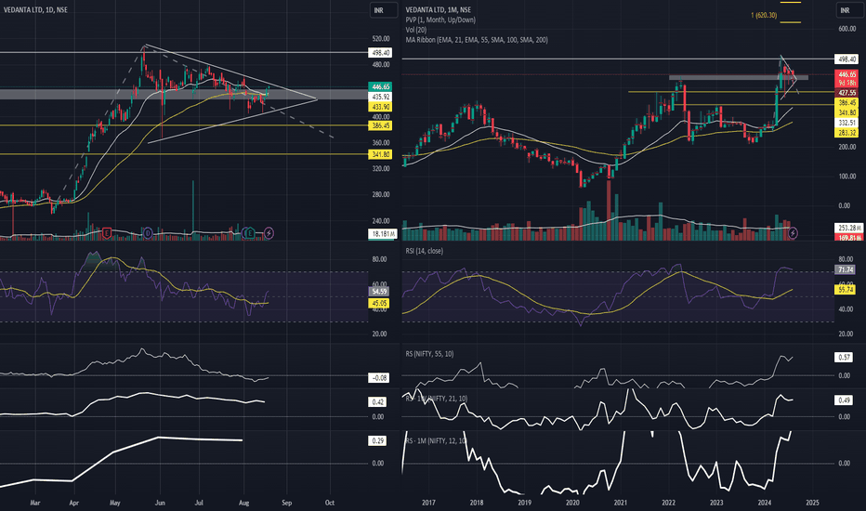The image size is (866, 511).
Task: Click the 332.51 moving average label
Action: tap(847, 123)
